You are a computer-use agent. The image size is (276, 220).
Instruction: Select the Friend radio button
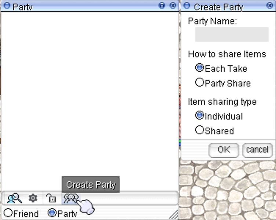(x=8, y=213)
